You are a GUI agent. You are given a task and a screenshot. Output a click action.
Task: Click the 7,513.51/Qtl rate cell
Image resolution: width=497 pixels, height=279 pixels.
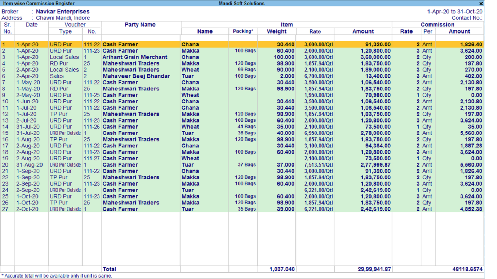tap(319, 165)
